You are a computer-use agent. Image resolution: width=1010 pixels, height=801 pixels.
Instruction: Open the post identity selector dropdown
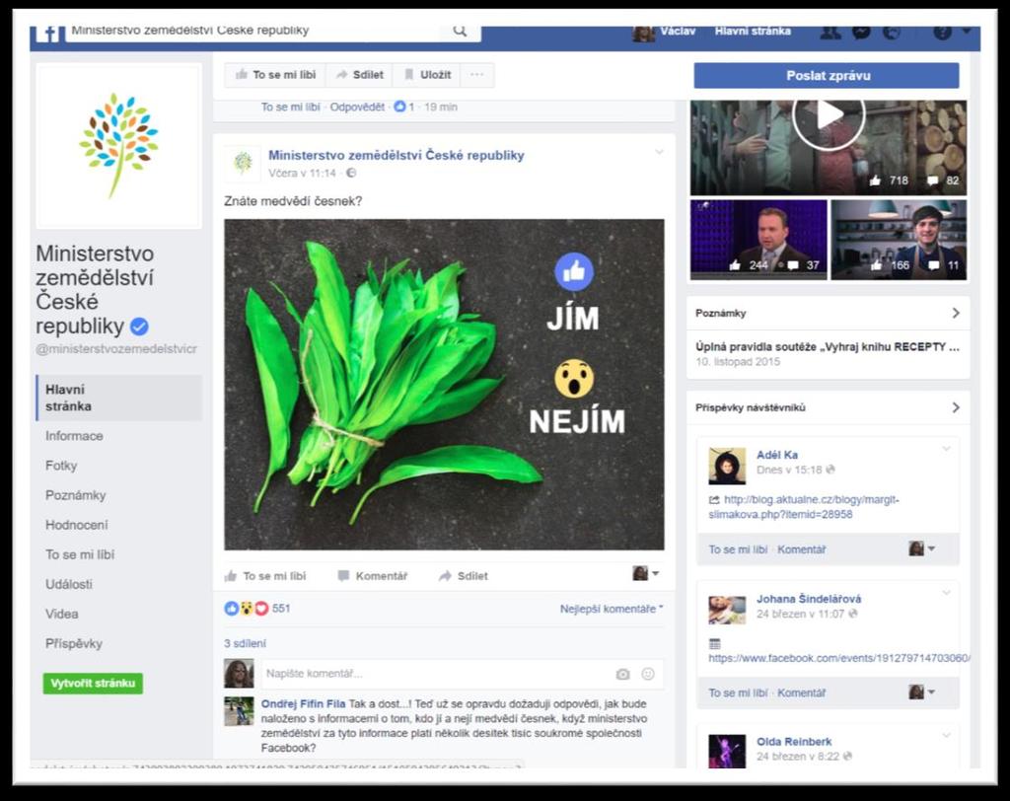(645, 573)
